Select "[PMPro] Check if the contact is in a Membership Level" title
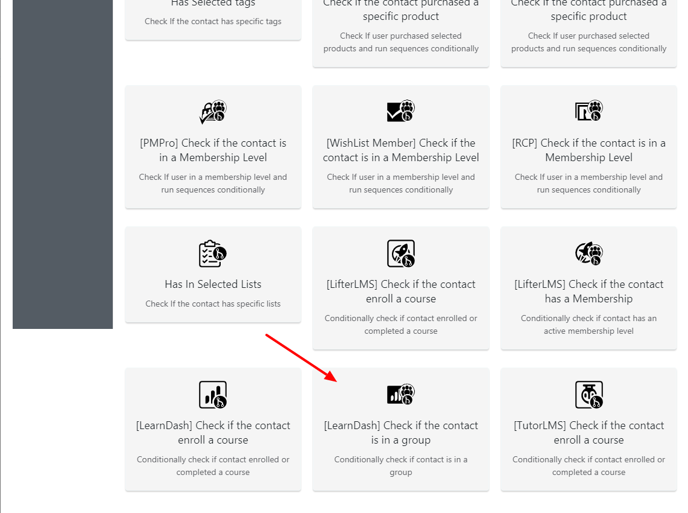This screenshot has width=688, height=513. point(213,150)
